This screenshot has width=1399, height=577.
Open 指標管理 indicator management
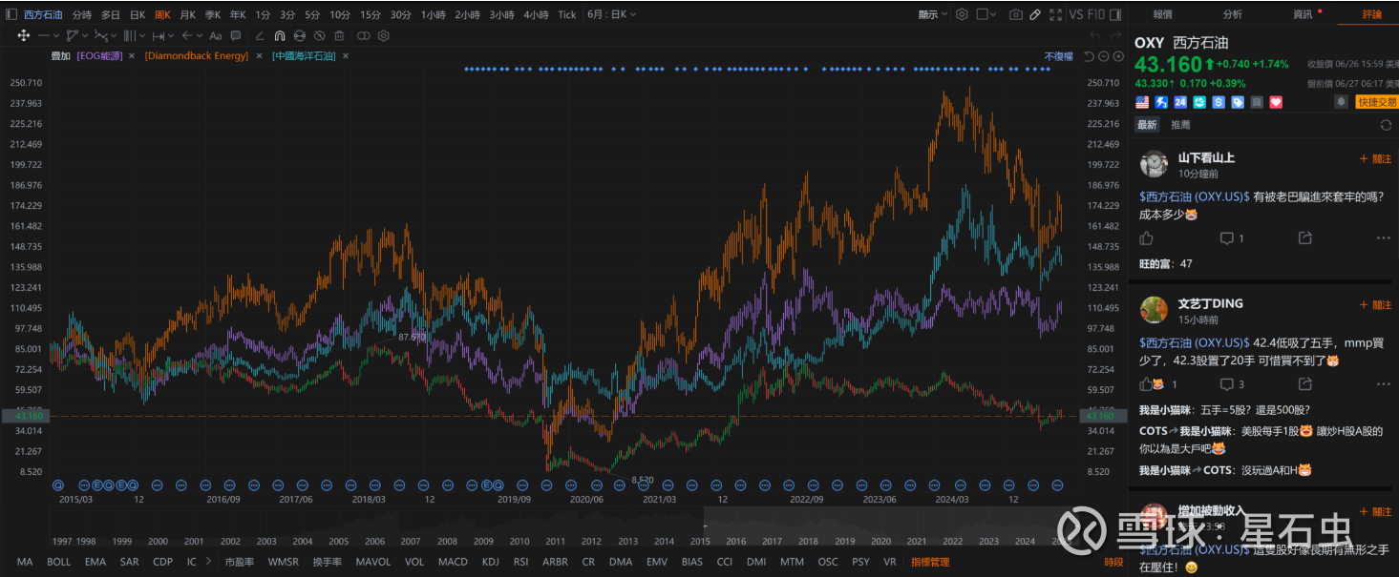click(930, 562)
